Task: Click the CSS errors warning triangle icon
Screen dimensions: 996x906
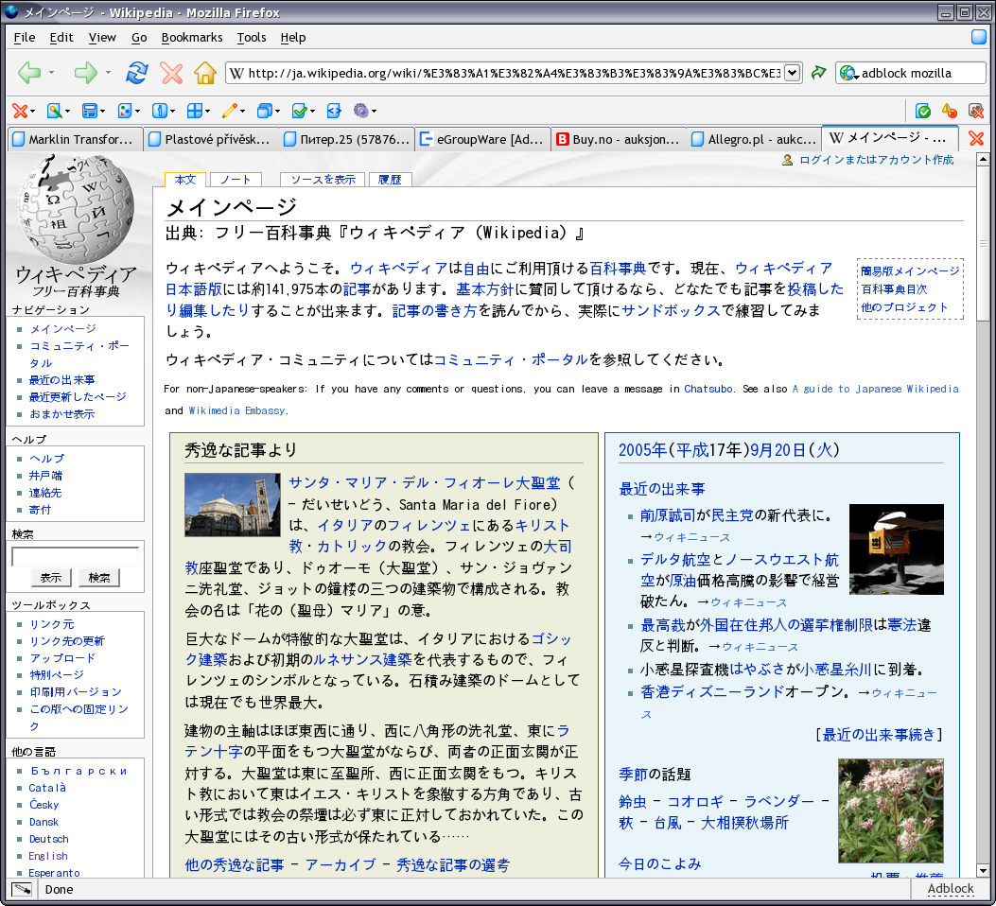Action: click(950, 111)
